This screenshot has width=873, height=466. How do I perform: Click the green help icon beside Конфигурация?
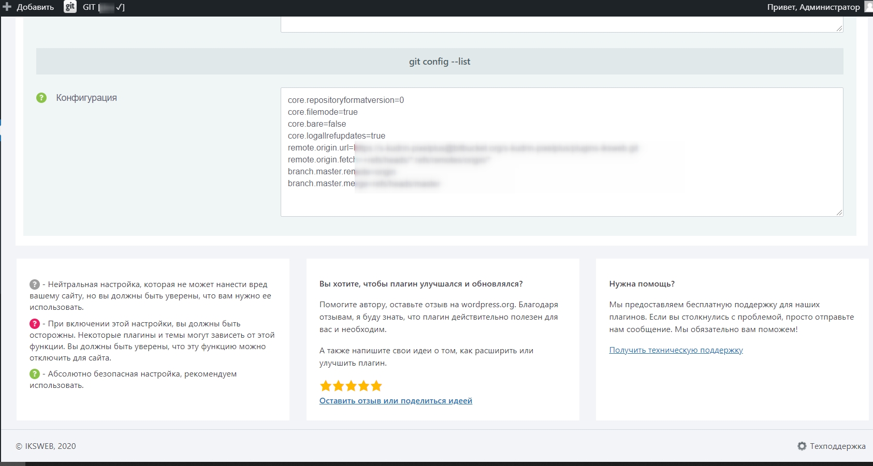click(x=41, y=98)
